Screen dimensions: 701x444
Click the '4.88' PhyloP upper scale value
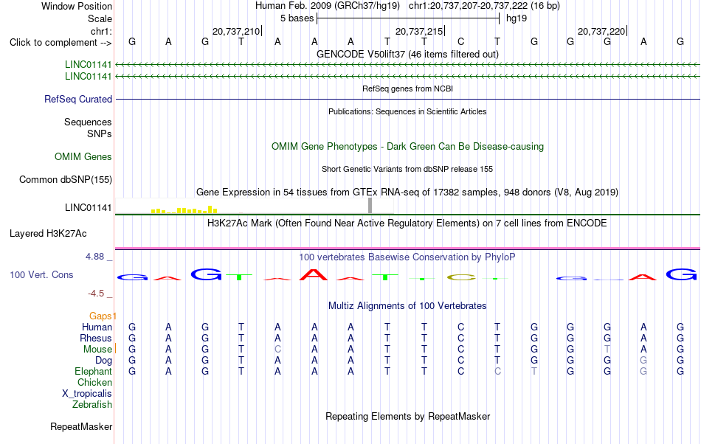click(x=94, y=257)
